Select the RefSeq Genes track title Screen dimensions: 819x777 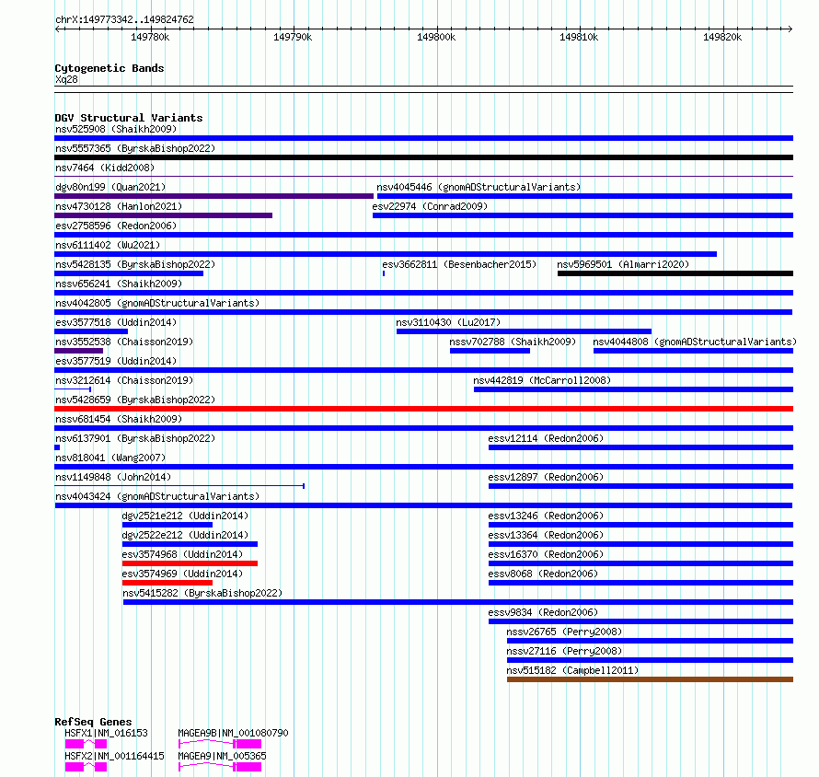point(93,722)
